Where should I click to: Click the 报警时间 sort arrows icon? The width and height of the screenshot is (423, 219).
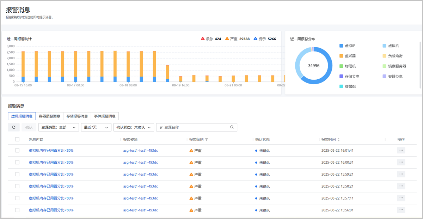click(x=339, y=140)
